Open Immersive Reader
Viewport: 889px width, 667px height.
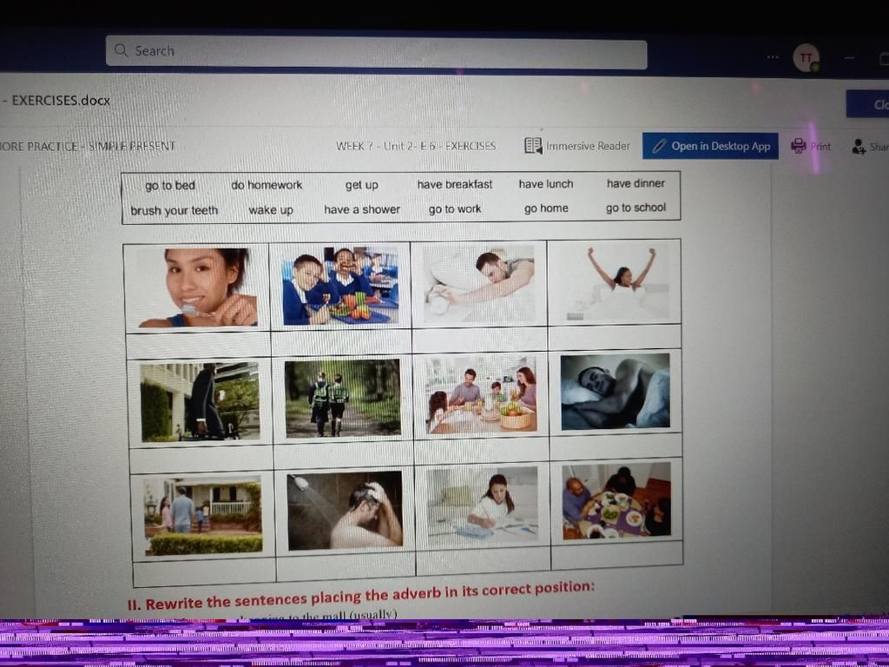point(577,146)
